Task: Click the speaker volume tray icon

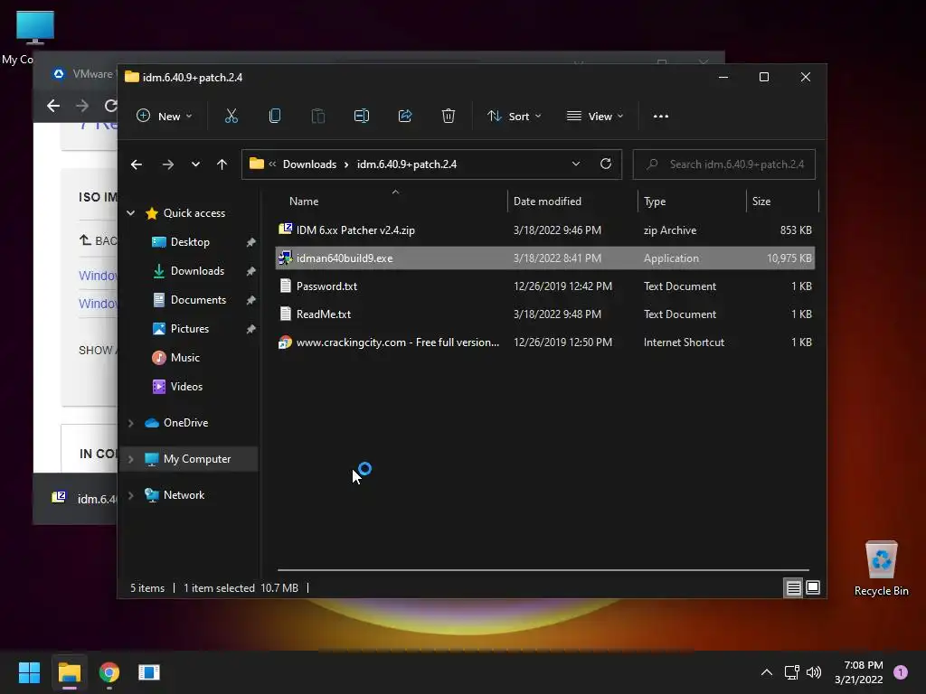Action: click(814, 672)
